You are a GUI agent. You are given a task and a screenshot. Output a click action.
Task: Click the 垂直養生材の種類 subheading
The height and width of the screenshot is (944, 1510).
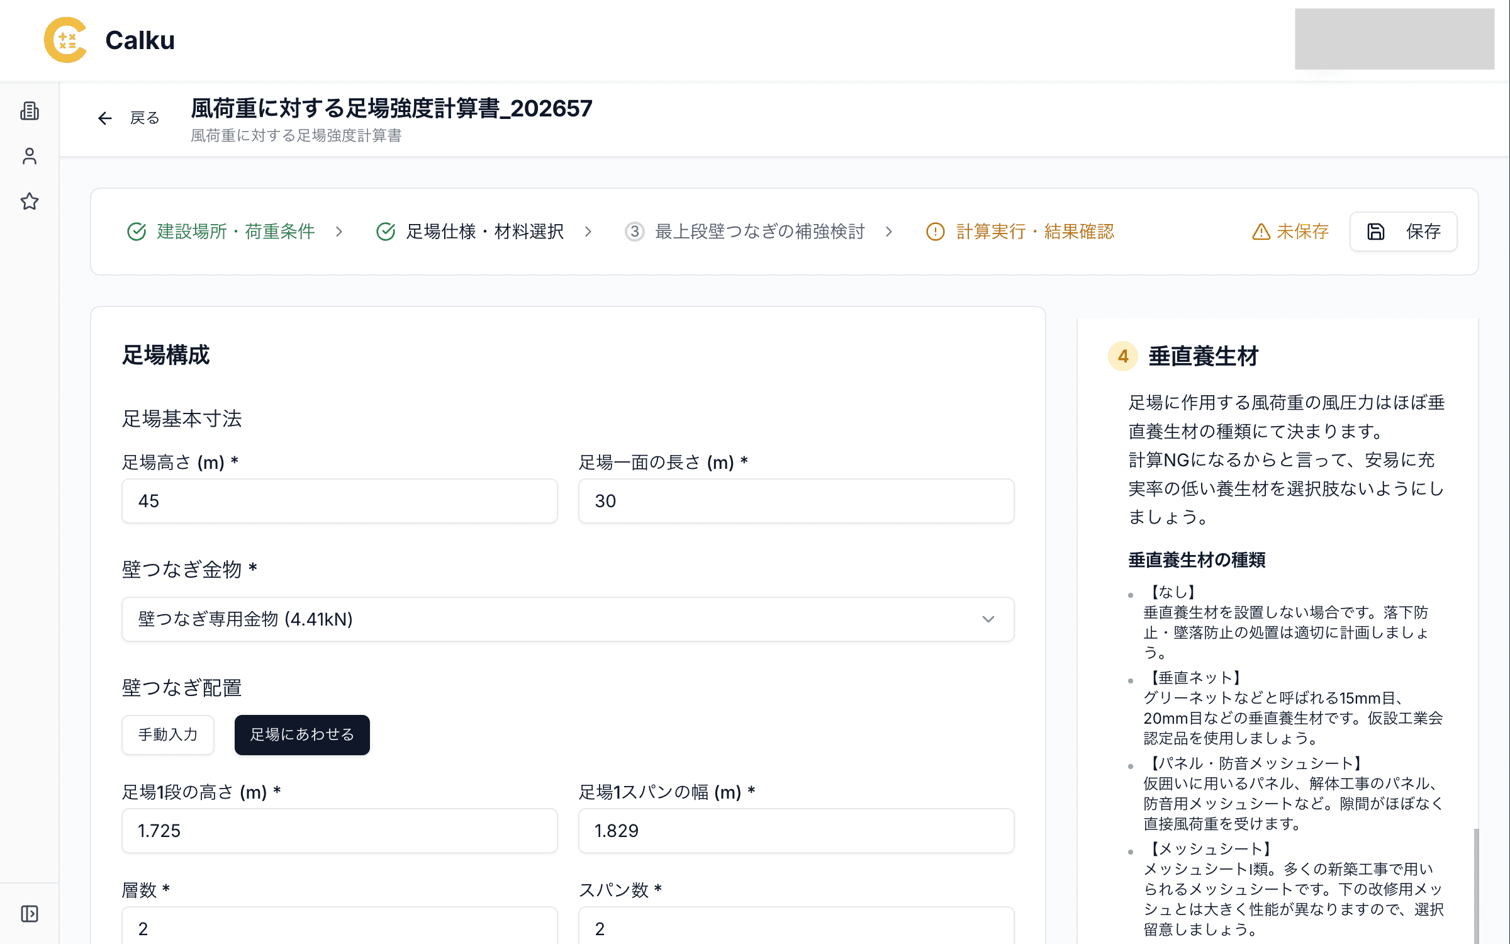[1197, 559]
